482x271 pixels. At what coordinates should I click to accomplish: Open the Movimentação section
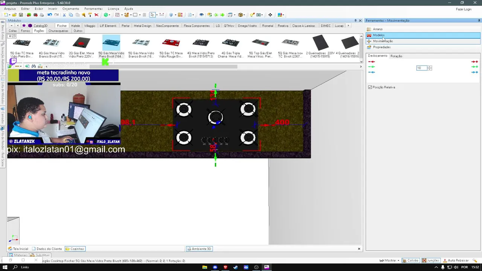[423, 41]
